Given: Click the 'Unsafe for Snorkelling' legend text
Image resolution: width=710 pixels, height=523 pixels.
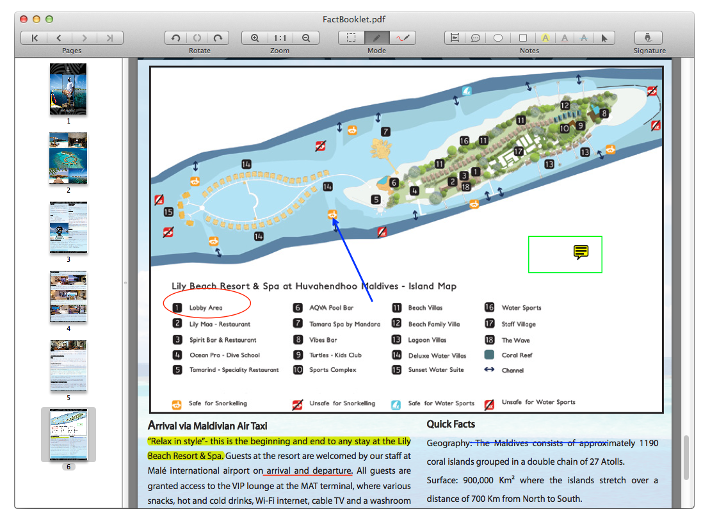Looking at the screenshot, I should [x=343, y=403].
